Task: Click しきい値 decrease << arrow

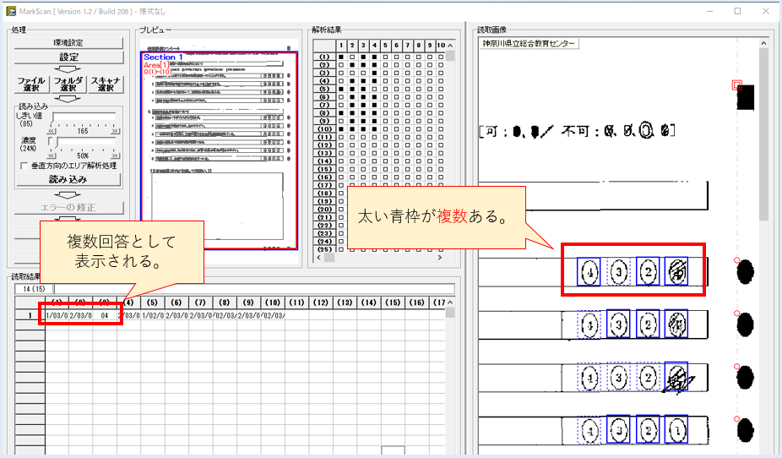Action: [x=52, y=131]
